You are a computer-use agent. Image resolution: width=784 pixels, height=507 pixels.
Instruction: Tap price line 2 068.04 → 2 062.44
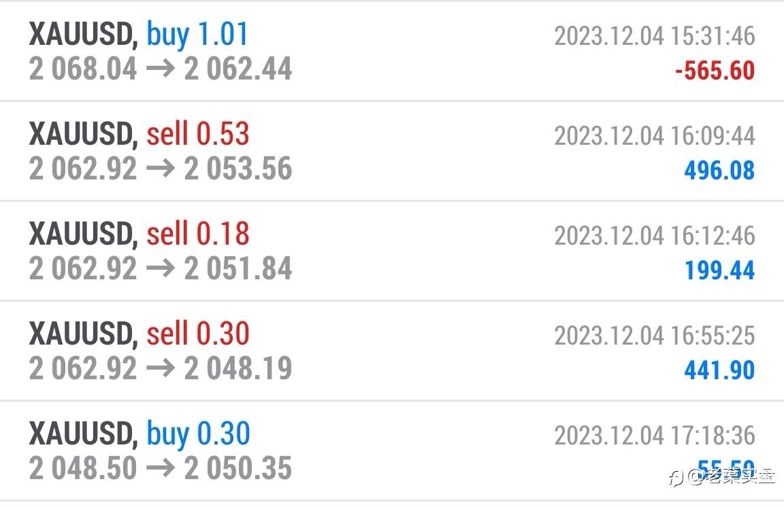[x=161, y=69]
